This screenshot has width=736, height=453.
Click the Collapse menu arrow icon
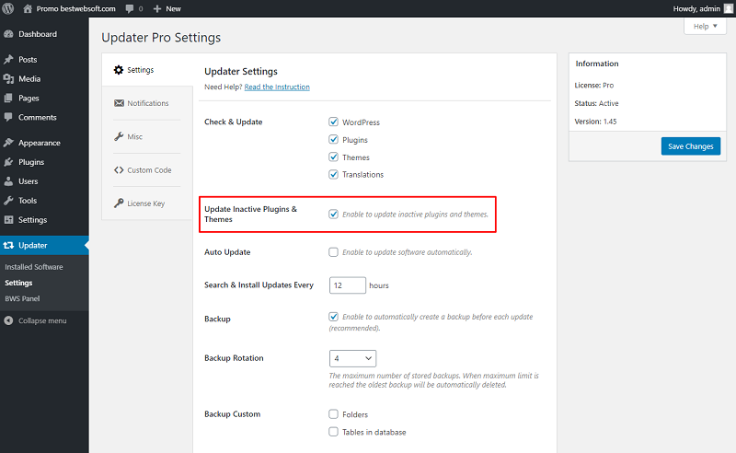(8, 320)
